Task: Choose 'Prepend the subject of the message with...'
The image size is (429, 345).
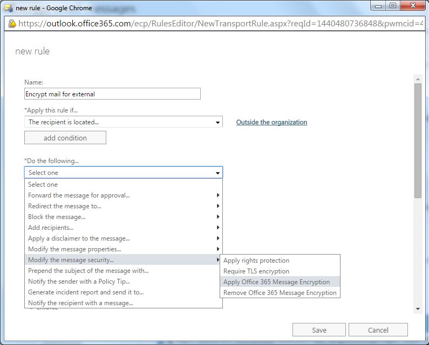Action: [x=124, y=271]
